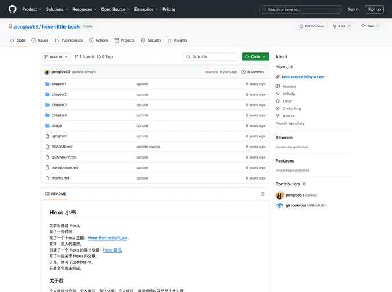View the 0 Tags list
The width and height of the screenshot is (392, 292).
click(105, 57)
